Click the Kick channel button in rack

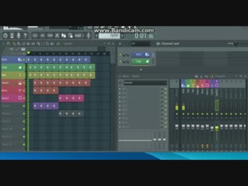tap(141, 55)
